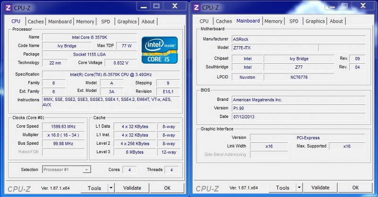Image resolution: width=378 pixels, height=197 pixels.
Task: Click the Core Speed value 1599.63 MHz
Action: point(63,126)
